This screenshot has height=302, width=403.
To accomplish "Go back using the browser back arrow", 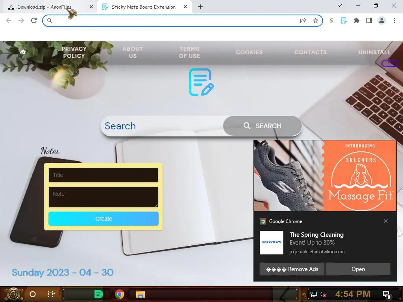I will (x=9, y=20).
